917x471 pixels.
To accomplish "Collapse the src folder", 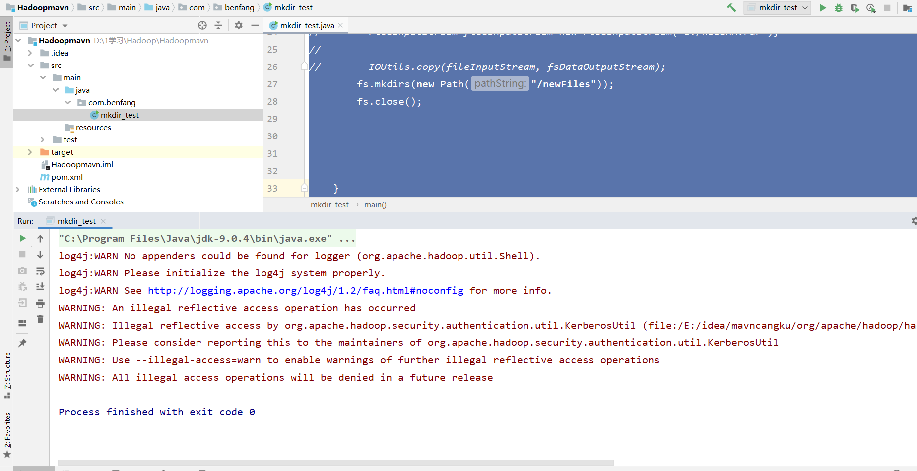I will (x=31, y=65).
